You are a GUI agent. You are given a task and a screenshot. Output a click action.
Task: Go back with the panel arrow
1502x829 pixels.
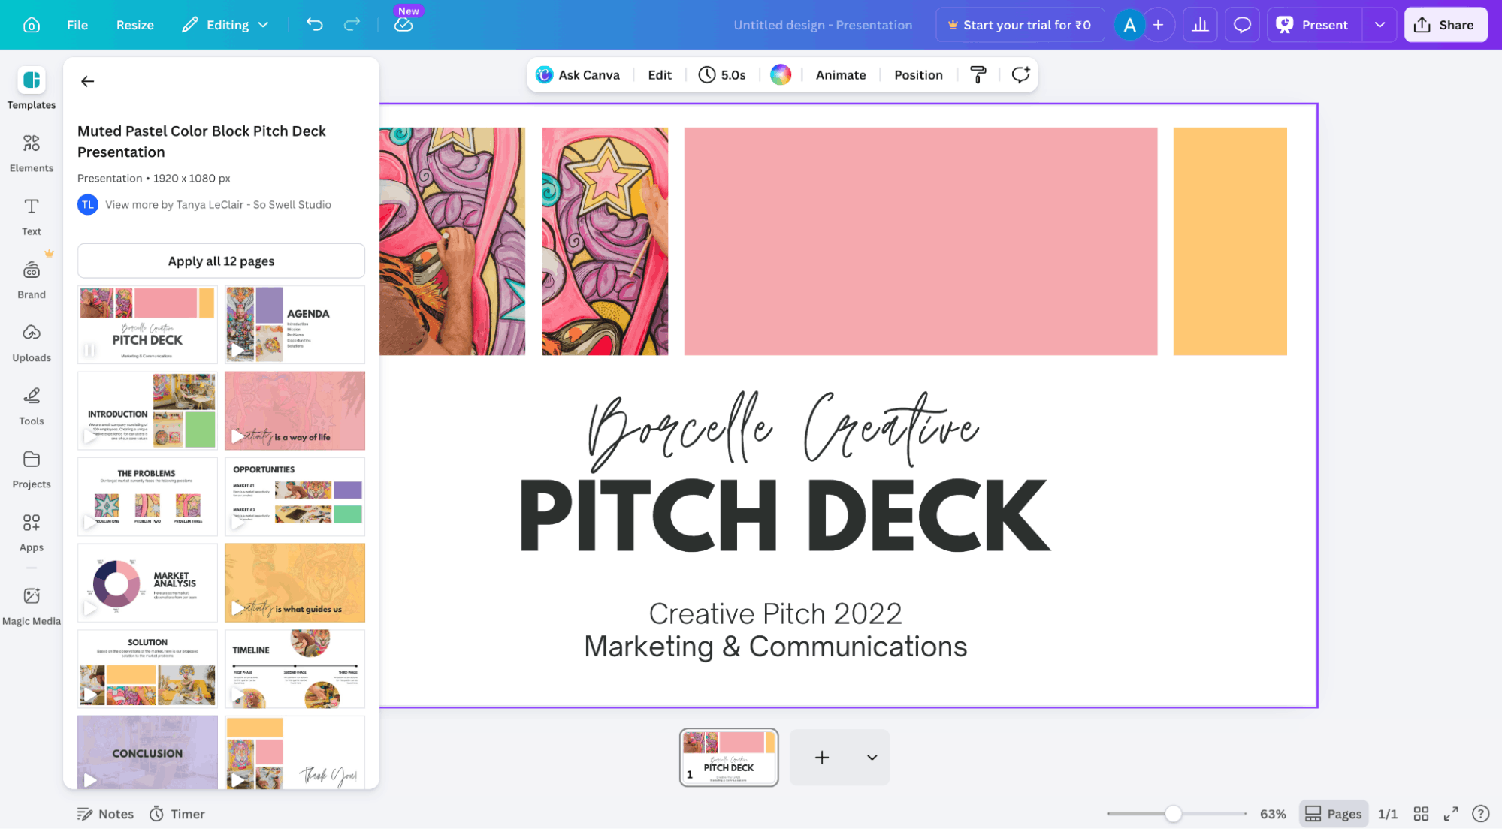click(88, 81)
